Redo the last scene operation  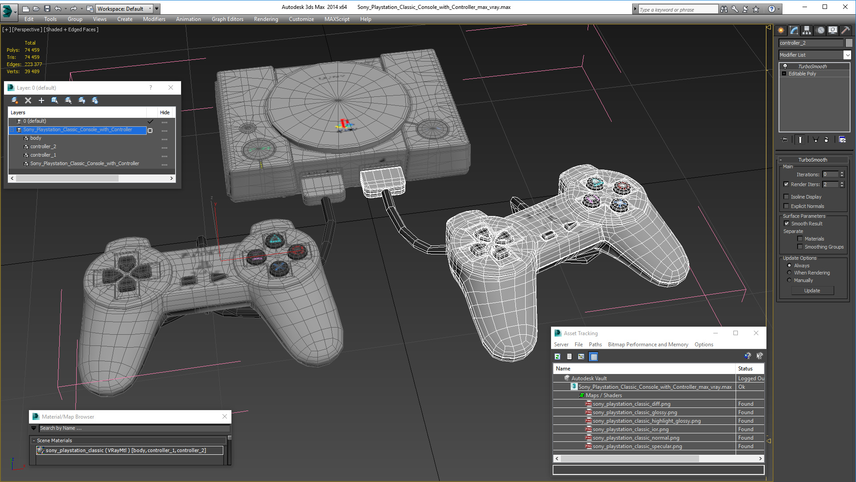click(x=74, y=8)
